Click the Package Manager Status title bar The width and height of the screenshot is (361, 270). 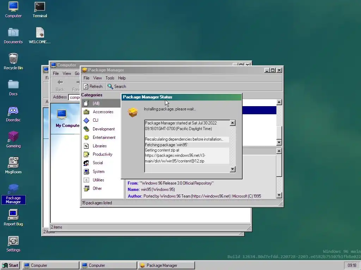[x=182, y=97]
